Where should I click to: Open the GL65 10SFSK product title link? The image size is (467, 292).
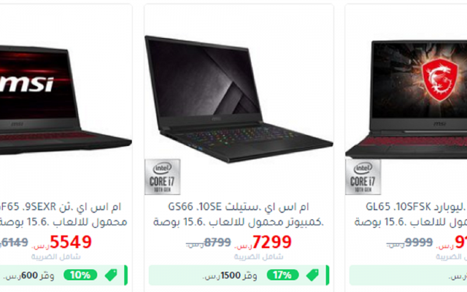click(x=416, y=207)
